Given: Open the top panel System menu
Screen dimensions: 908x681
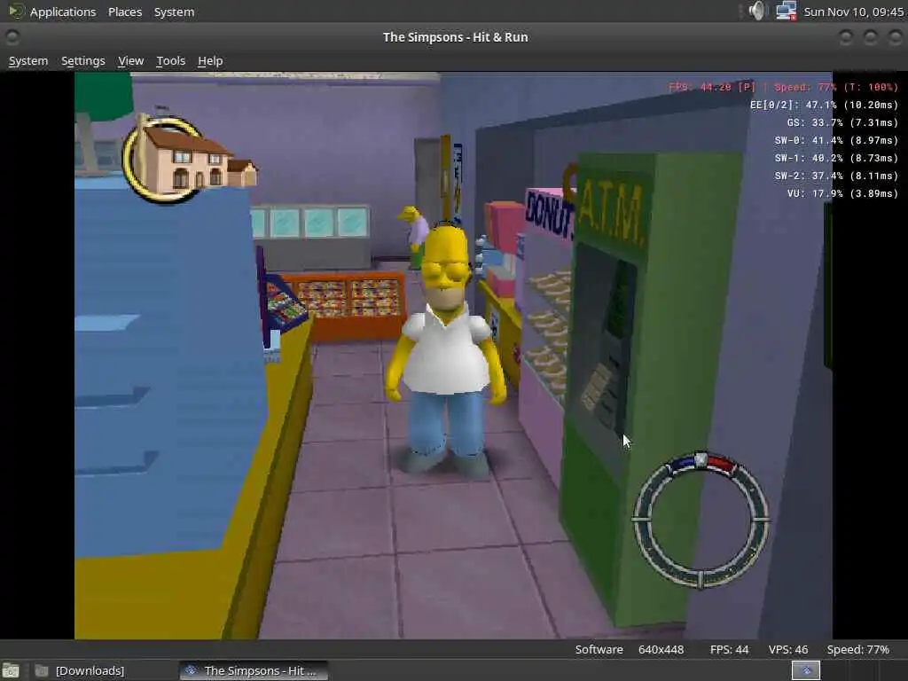Looking at the screenshot, I should coord(175,12).
